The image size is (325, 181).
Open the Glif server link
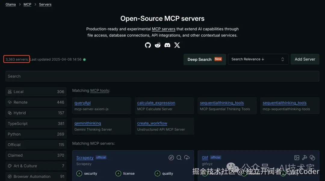tap(205, 158)
